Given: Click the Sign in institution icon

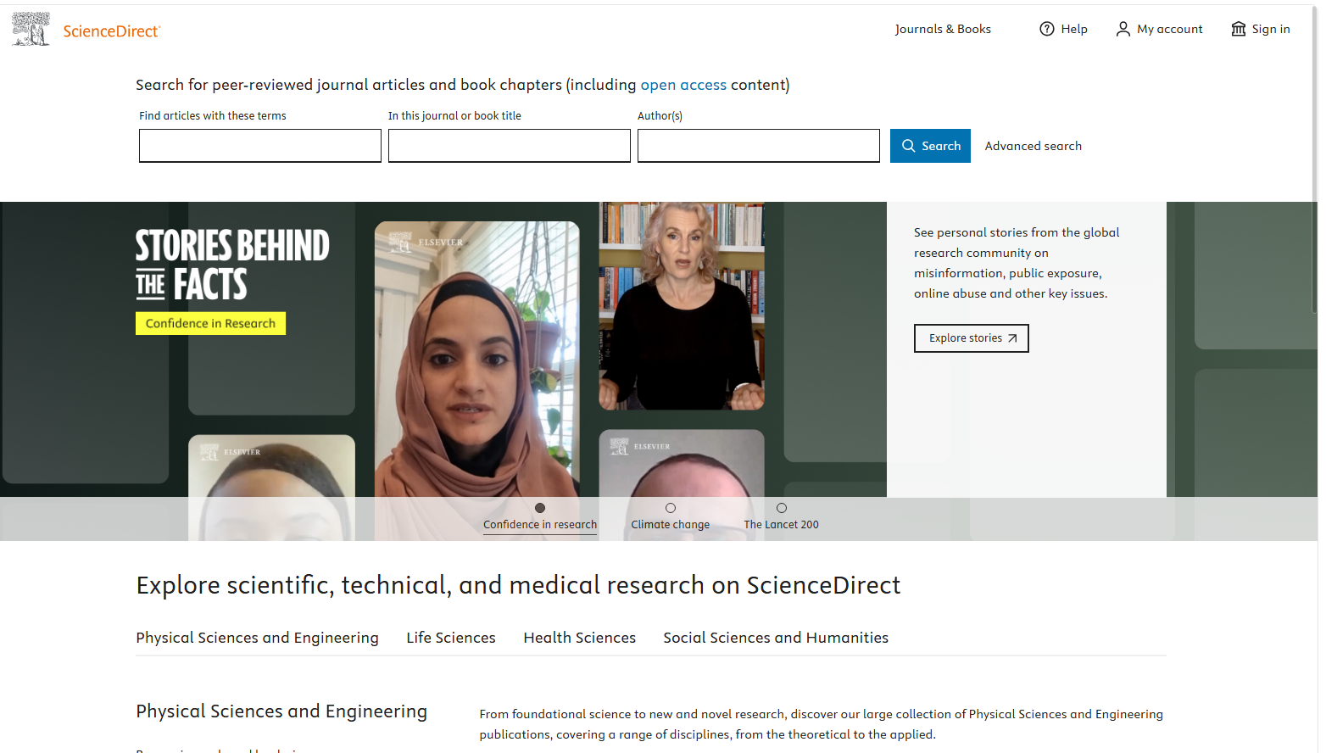Looking at the screenshot, I should click(x=1237, y=28).
